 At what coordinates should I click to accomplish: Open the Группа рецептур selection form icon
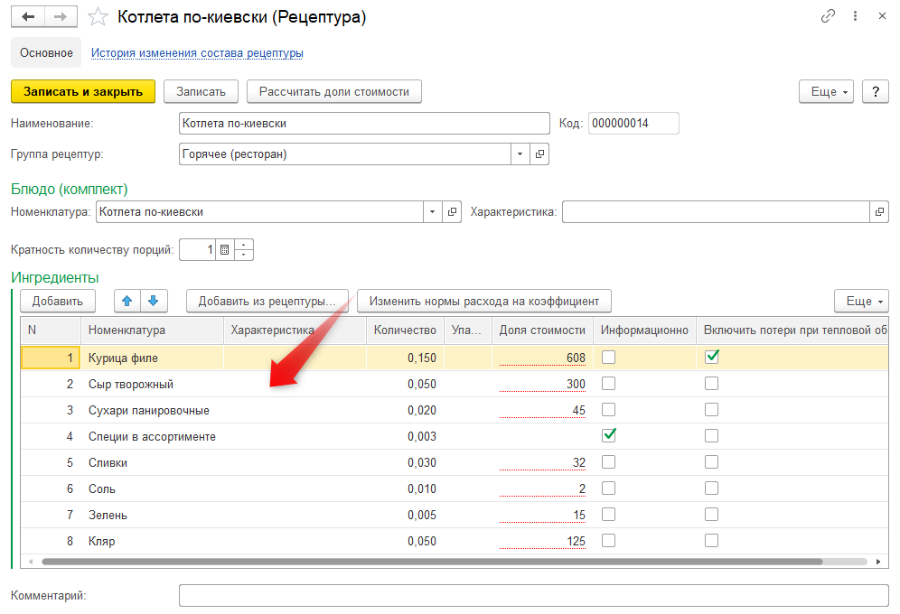point(539,154)
